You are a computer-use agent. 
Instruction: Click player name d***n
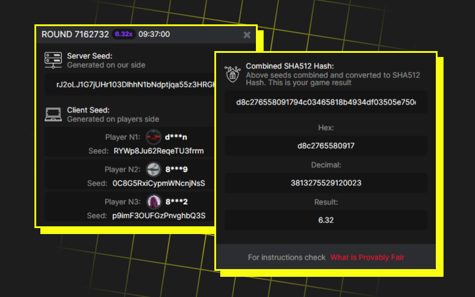pyautogui.click(x=176, y=137)
